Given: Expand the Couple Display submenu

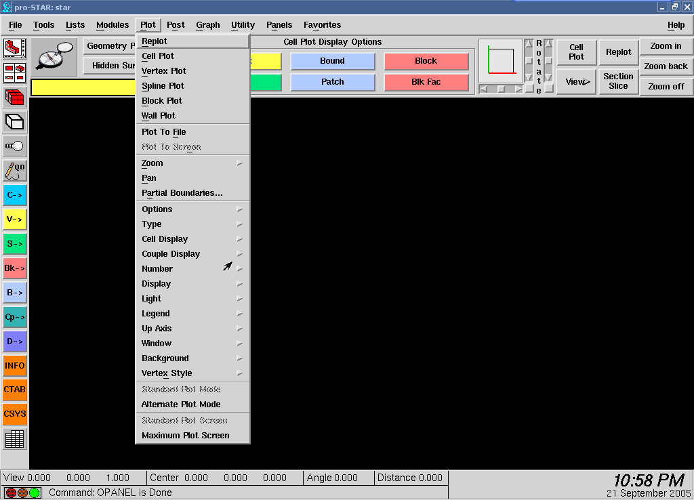Looking at the screenshot, I should [x=193, y=254].
